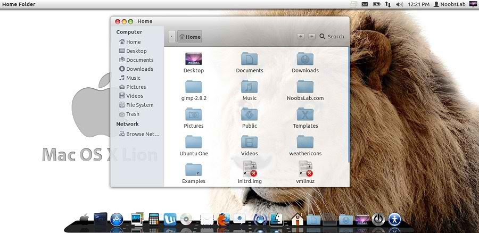This screenshot has height=233, width=479.
Task: Open the photos viewer in dock
Action: click(137, 219)
